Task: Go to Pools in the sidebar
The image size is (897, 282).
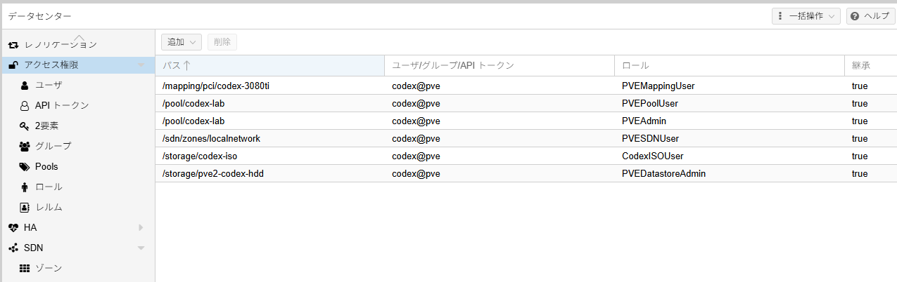Action: tap(77, 167)
